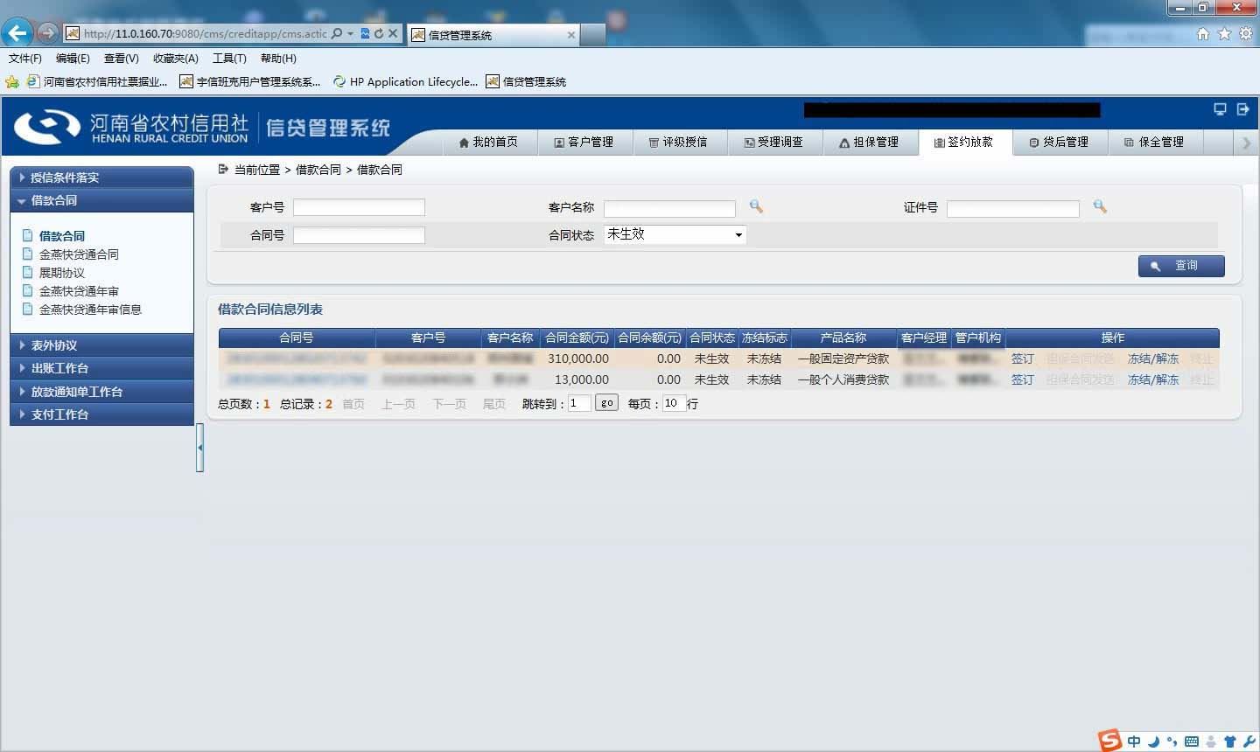The image size is (1260, 752).
Task: Open Sogou input method S icon
Action: (1110, 740)
